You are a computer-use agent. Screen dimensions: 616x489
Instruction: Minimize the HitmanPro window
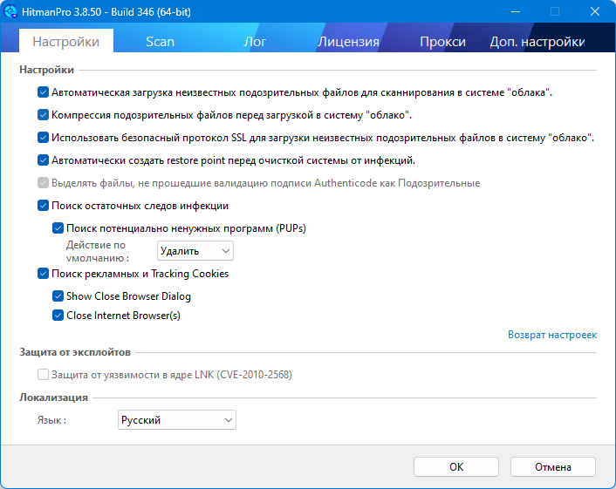pyautogui.click(x=516, y=12)
